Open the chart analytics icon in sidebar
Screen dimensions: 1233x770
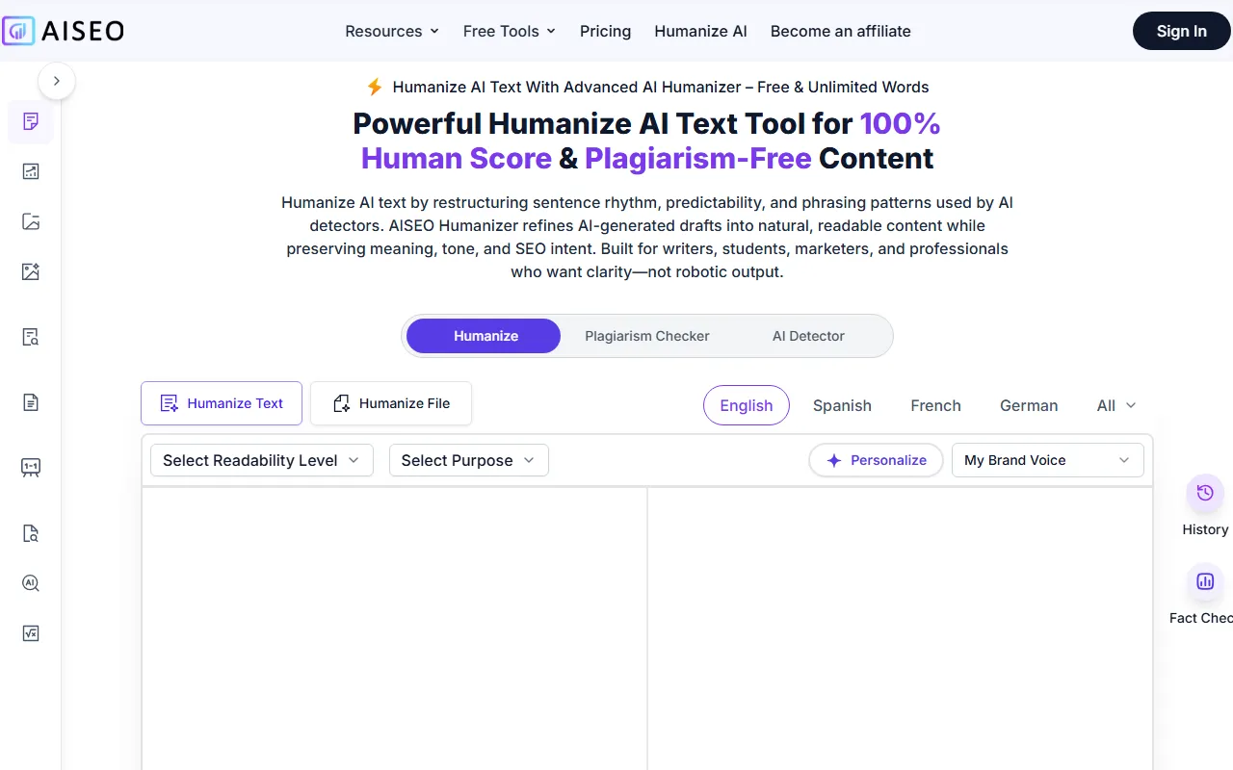31,171
